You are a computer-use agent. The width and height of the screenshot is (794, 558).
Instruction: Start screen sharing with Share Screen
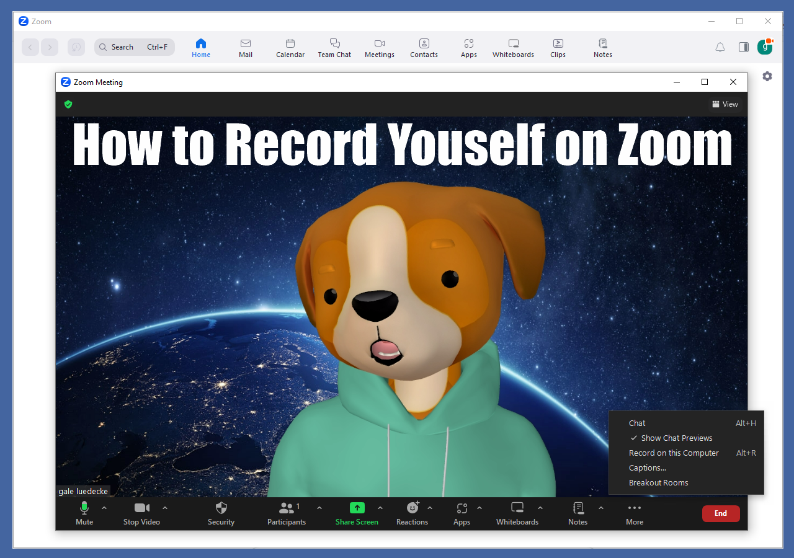pos(357,513)
